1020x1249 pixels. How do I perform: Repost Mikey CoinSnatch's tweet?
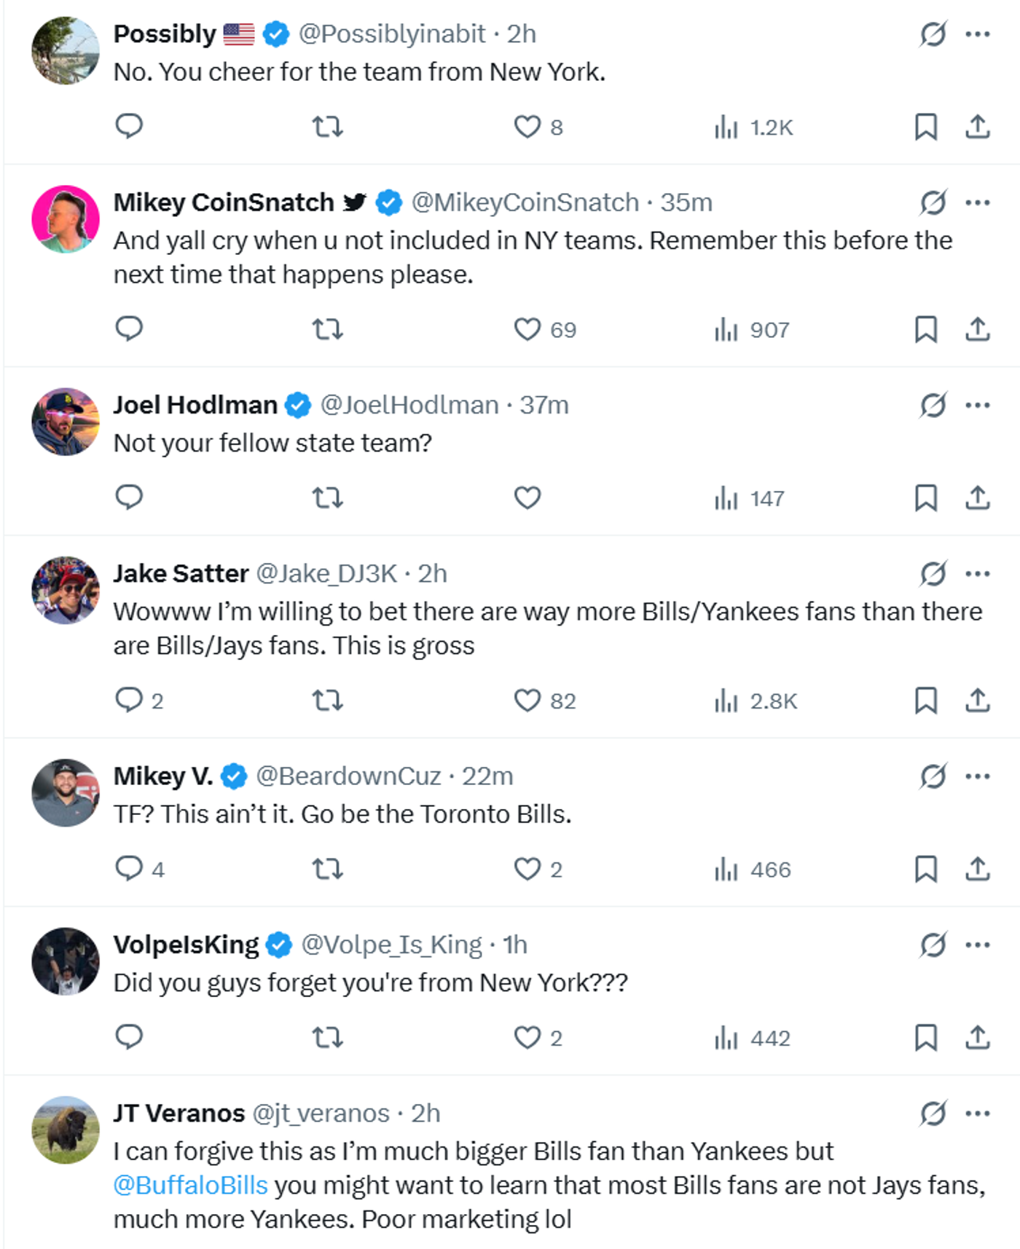[327, 330]
